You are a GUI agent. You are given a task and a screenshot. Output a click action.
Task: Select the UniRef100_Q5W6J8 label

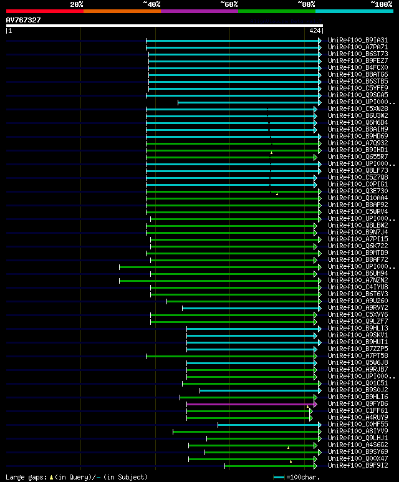tap(358, 363)
